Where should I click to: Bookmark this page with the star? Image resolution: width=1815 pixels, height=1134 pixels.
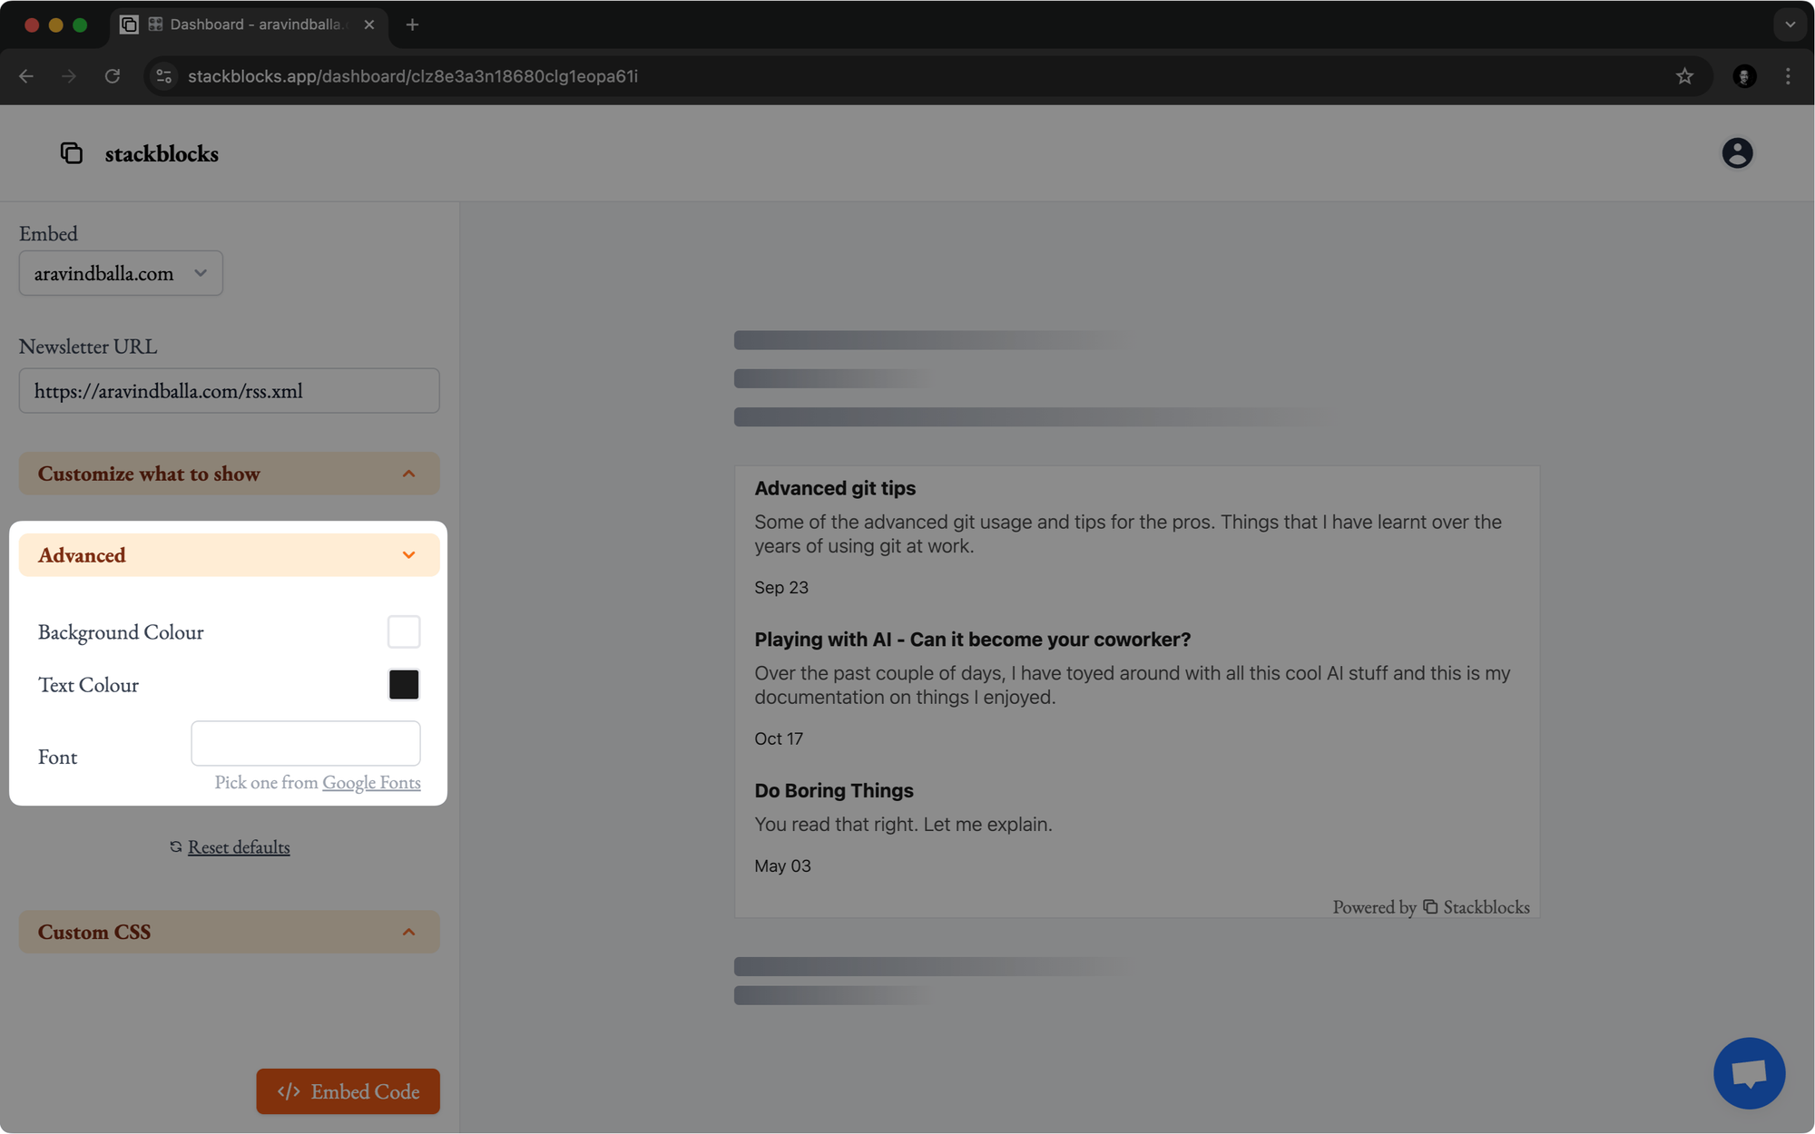[x=1684, y=76]
